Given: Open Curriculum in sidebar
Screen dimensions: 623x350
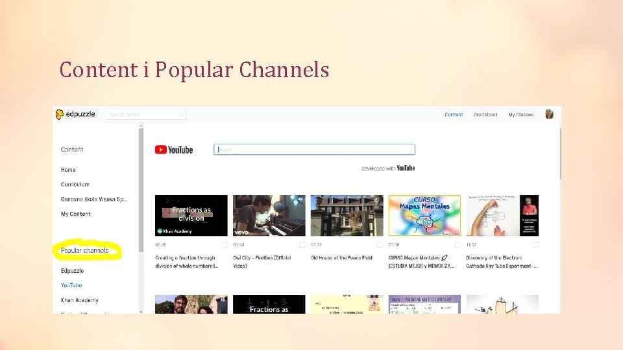Looking at the screenshot, I should pos(75,185).
